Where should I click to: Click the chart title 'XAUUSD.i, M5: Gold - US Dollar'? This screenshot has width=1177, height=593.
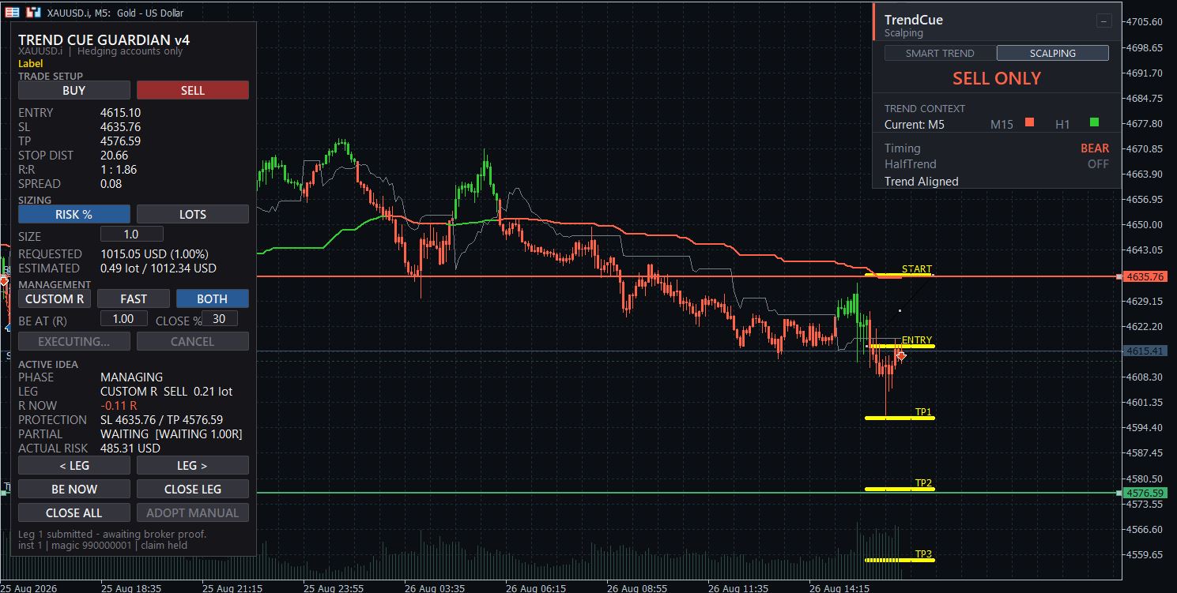tap(115, 13)
